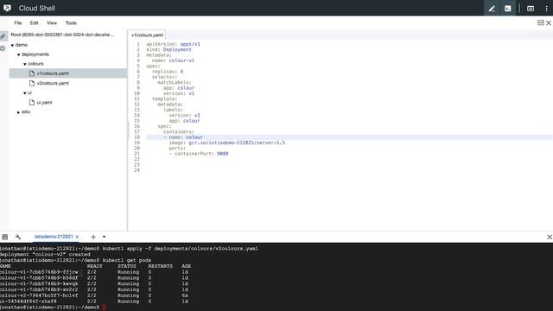Toggle the terminal view icon
The image size is (553, 311).
pyautogui.click(x=508, y=9)
